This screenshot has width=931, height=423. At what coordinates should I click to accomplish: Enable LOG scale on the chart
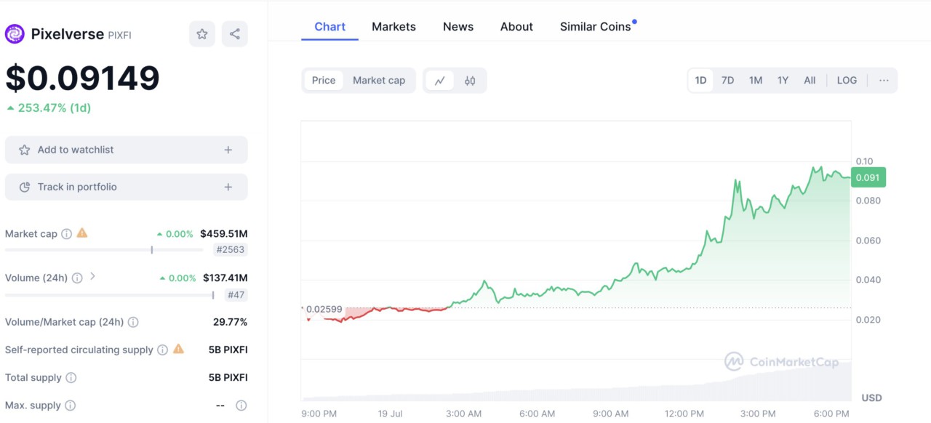(846, 80)
